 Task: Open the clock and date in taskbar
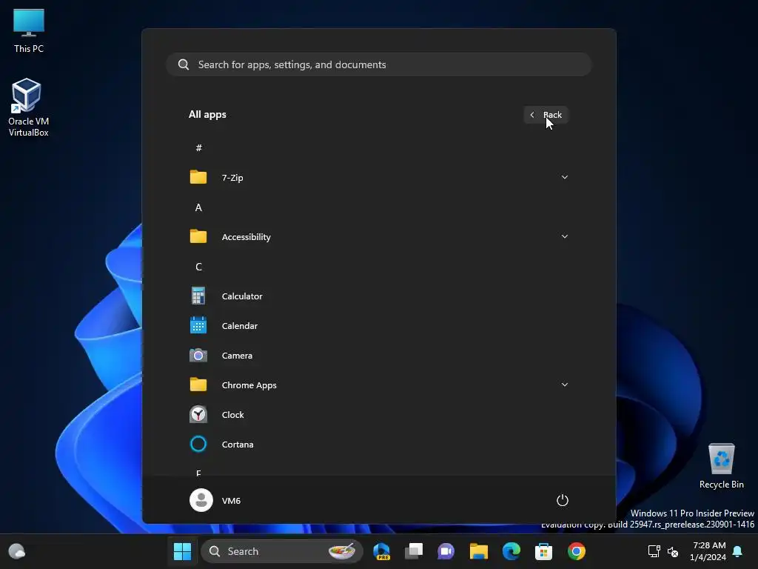(708, 551)
